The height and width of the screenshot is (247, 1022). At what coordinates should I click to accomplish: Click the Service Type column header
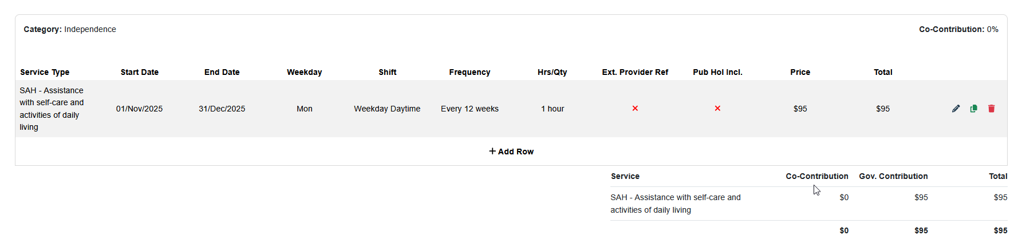45,72
